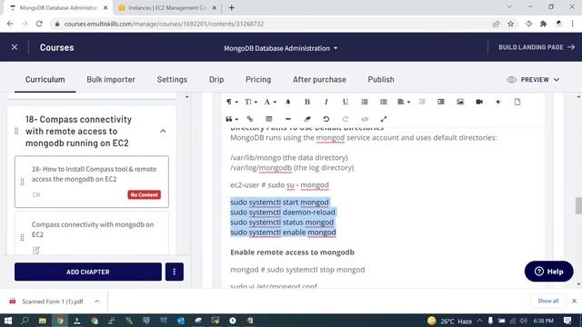Open font size dropdown

[x=251, y=102]
